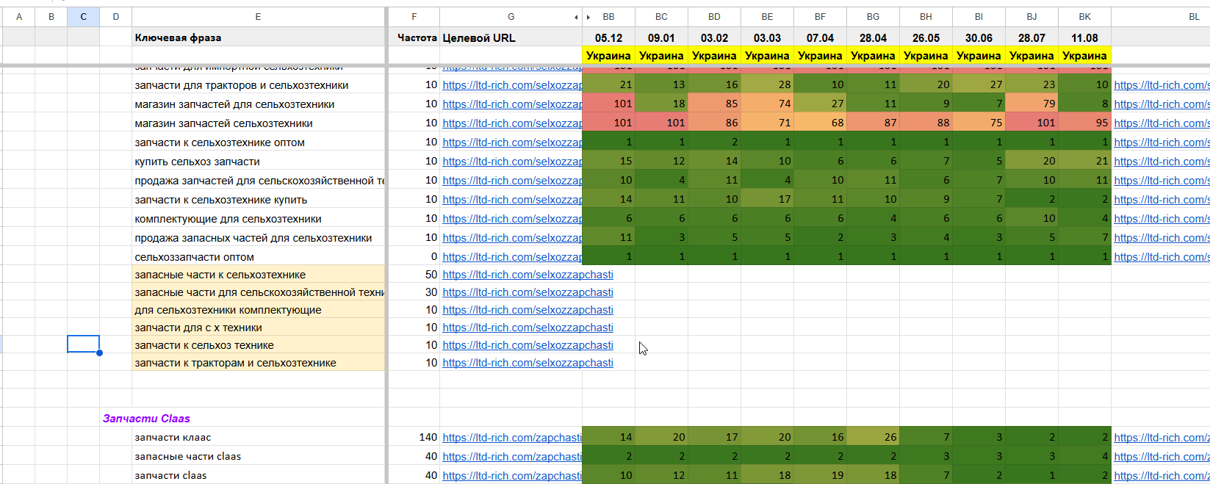Screen dimensions: 1210x484
Task: Select yellow 'Украина' cell under 05.12
Action: (x=609, y=55)
